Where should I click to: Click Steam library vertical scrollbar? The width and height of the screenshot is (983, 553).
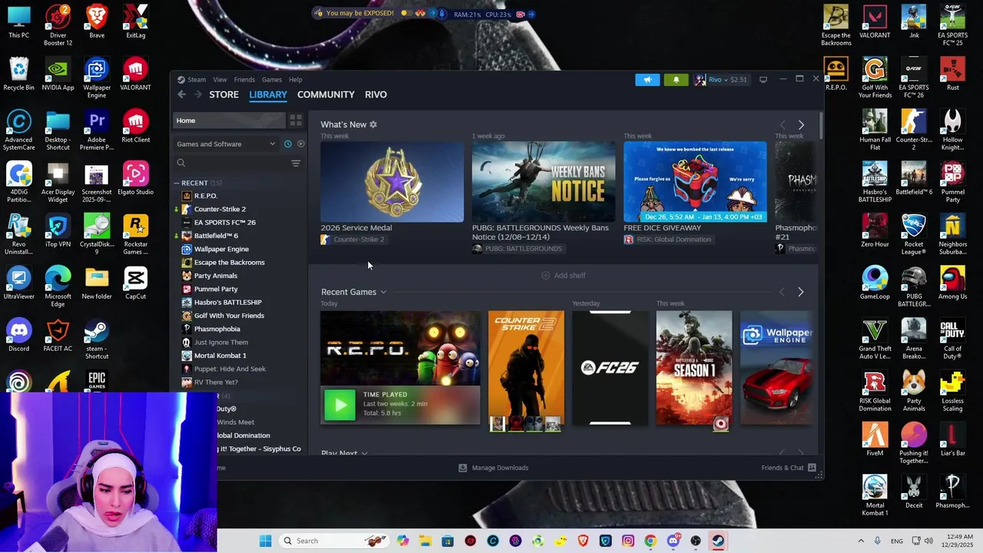pos(821,126)
